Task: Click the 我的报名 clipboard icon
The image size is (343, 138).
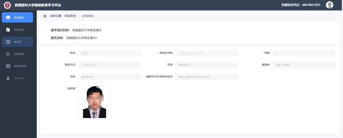Action: pos(8,30)
